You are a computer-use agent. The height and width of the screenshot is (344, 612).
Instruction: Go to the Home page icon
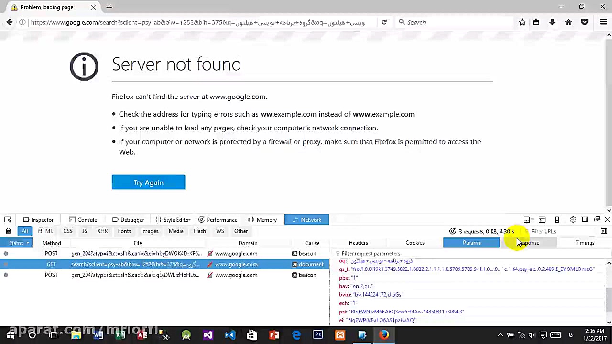568,22
